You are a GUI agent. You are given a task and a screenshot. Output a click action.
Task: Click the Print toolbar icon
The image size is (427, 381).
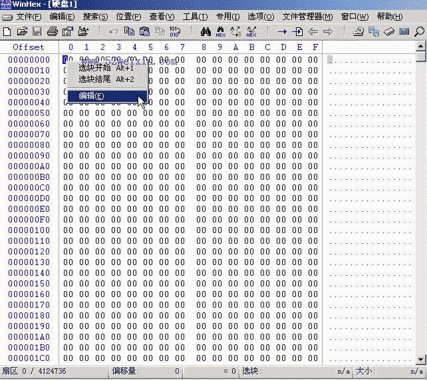(x=53, y=31)
